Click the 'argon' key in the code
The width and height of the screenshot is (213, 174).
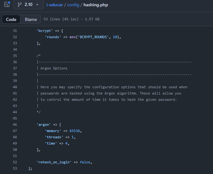44,125
